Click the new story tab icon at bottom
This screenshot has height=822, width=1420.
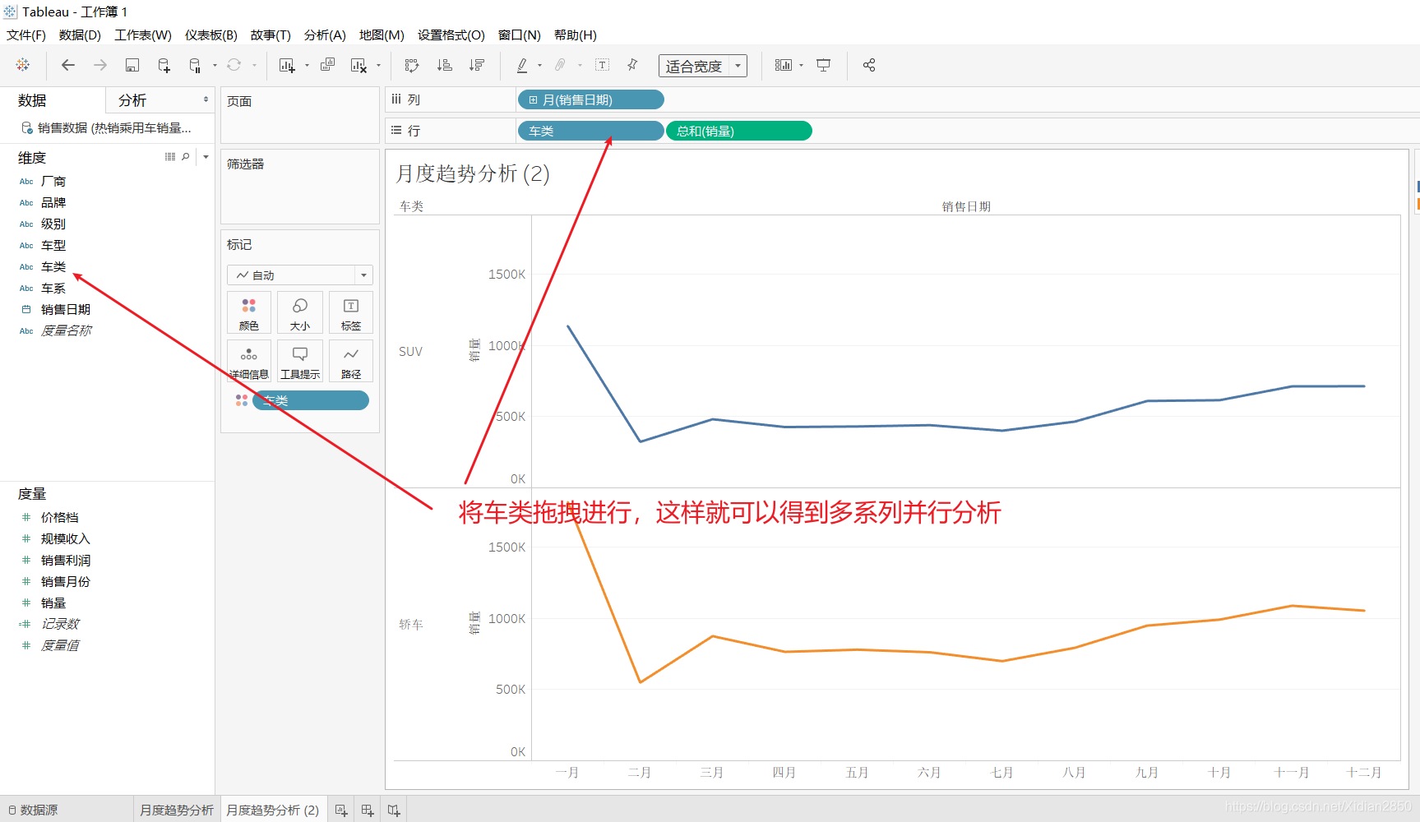[x=394, y=810]
